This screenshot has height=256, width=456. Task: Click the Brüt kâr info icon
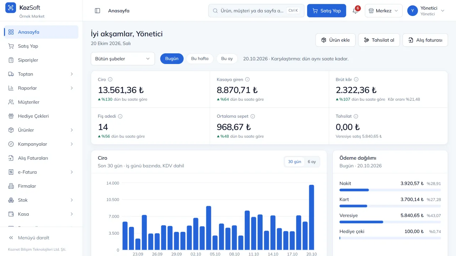click(x=356, y=80)
